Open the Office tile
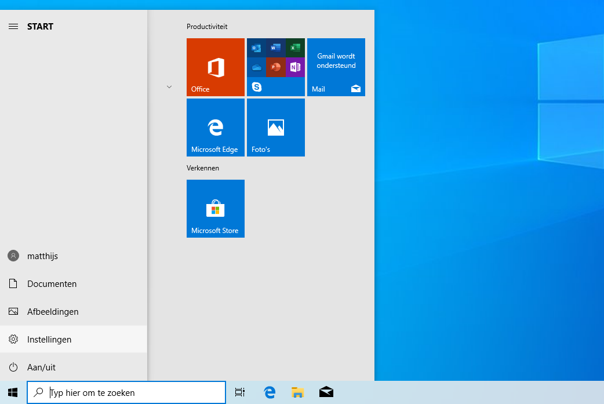604x404 pixels. 215,67
